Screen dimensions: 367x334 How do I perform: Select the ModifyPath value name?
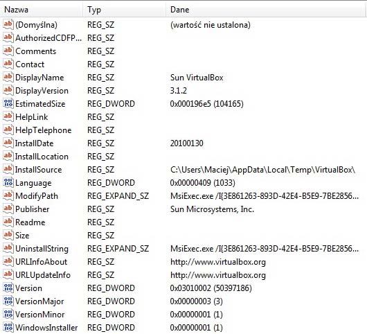pyautogui.click(x=37, y=196)
